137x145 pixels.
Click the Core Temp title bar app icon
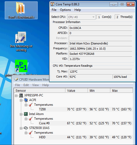pyautogui.click(x=52, y=4)
